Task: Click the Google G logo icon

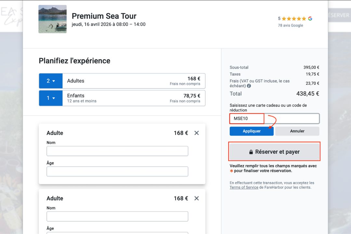Action: point(310,19)
